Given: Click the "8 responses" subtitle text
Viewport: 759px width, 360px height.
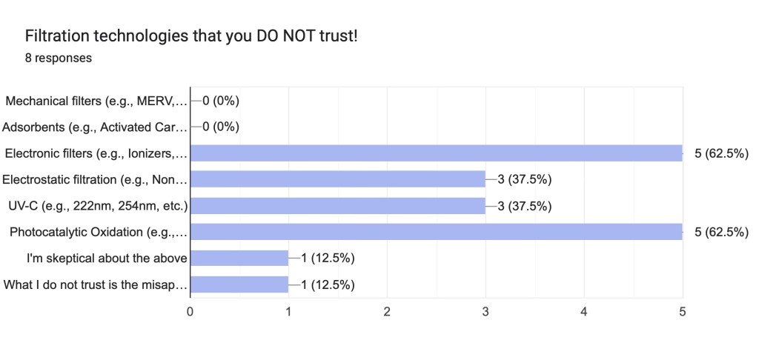Looking at the screenshot, I should (x=59, y=58).
